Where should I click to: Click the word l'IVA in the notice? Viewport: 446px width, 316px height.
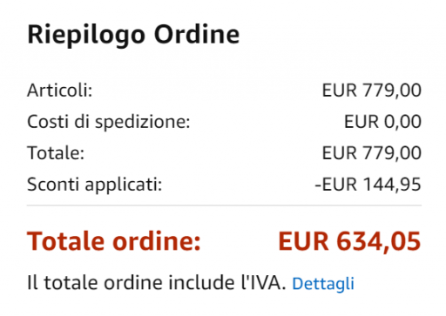[x=263, y=283]
